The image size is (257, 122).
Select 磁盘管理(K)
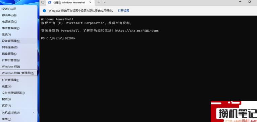(18, 54)
